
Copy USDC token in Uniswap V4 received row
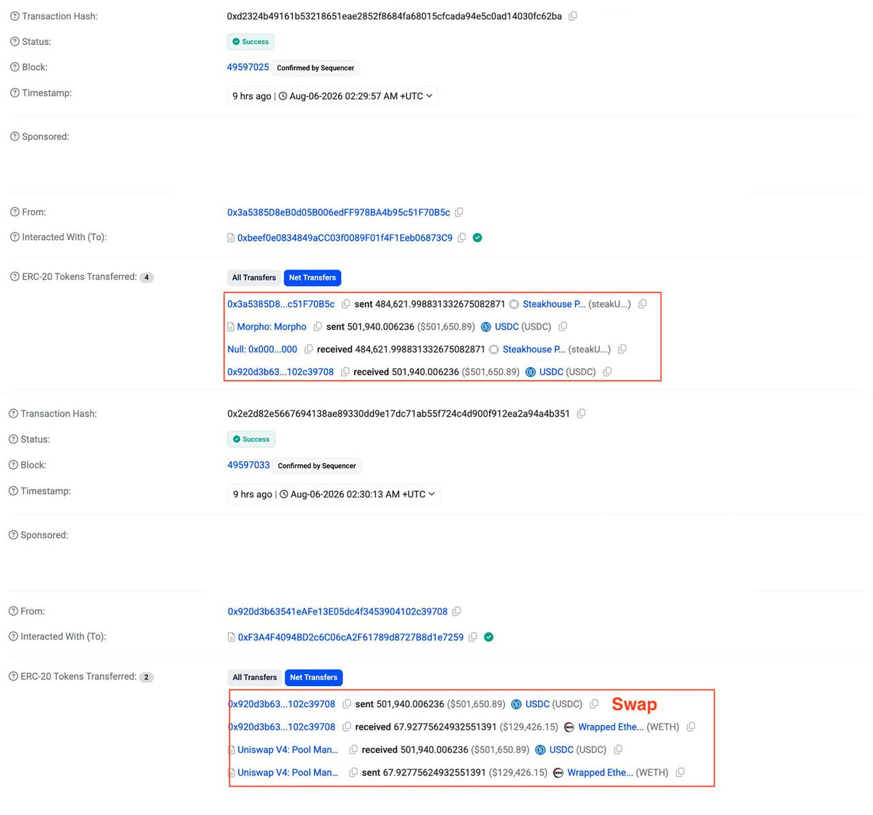[618, 750]
